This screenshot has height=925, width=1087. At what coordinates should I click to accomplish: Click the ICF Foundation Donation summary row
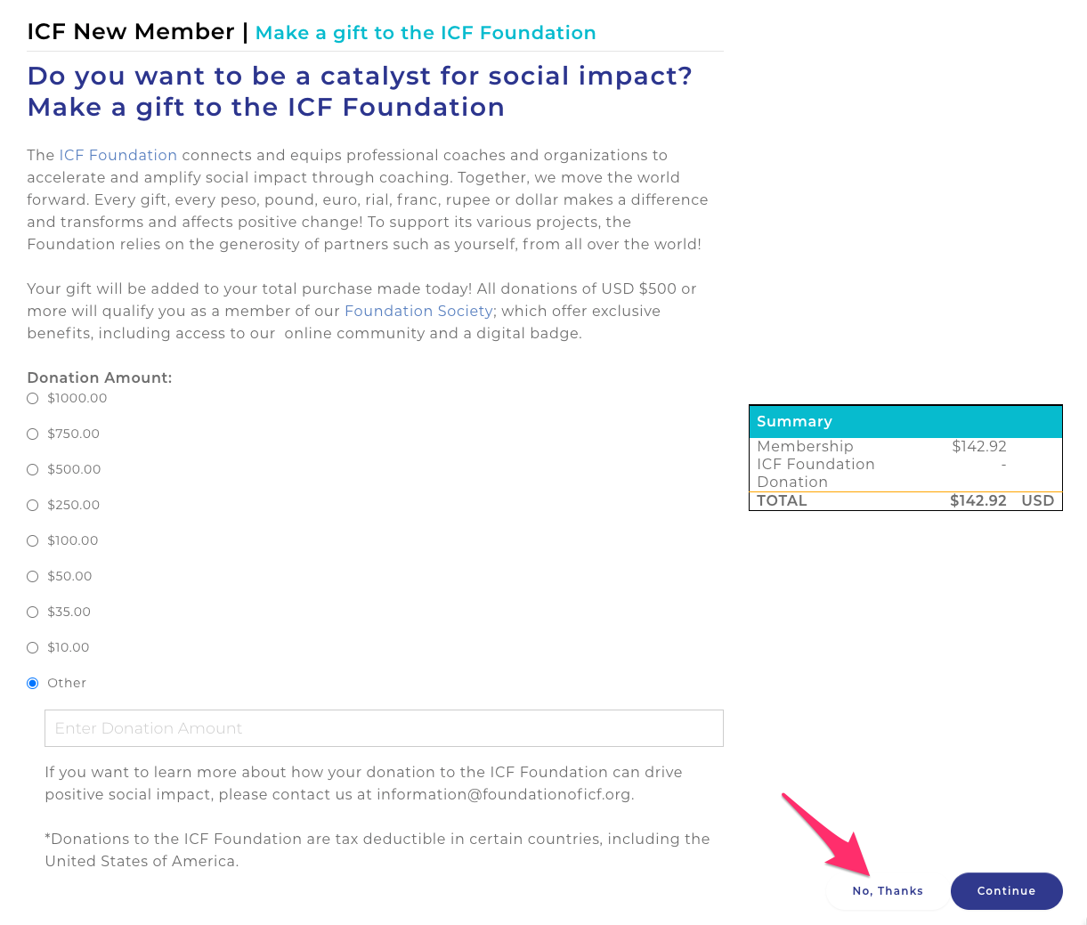[x=881, y=473]
